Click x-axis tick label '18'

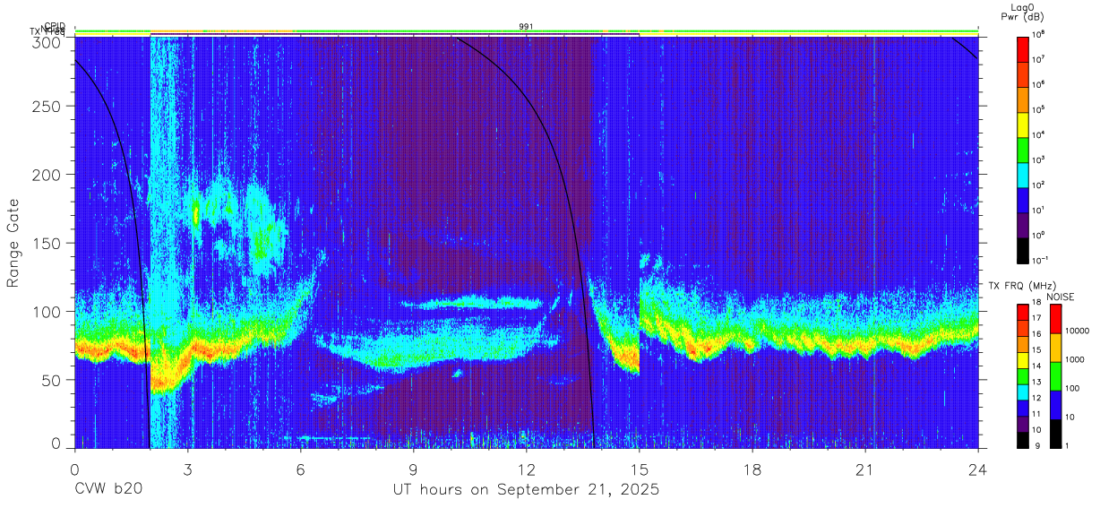pyautogui.click(x=752, y=469)
